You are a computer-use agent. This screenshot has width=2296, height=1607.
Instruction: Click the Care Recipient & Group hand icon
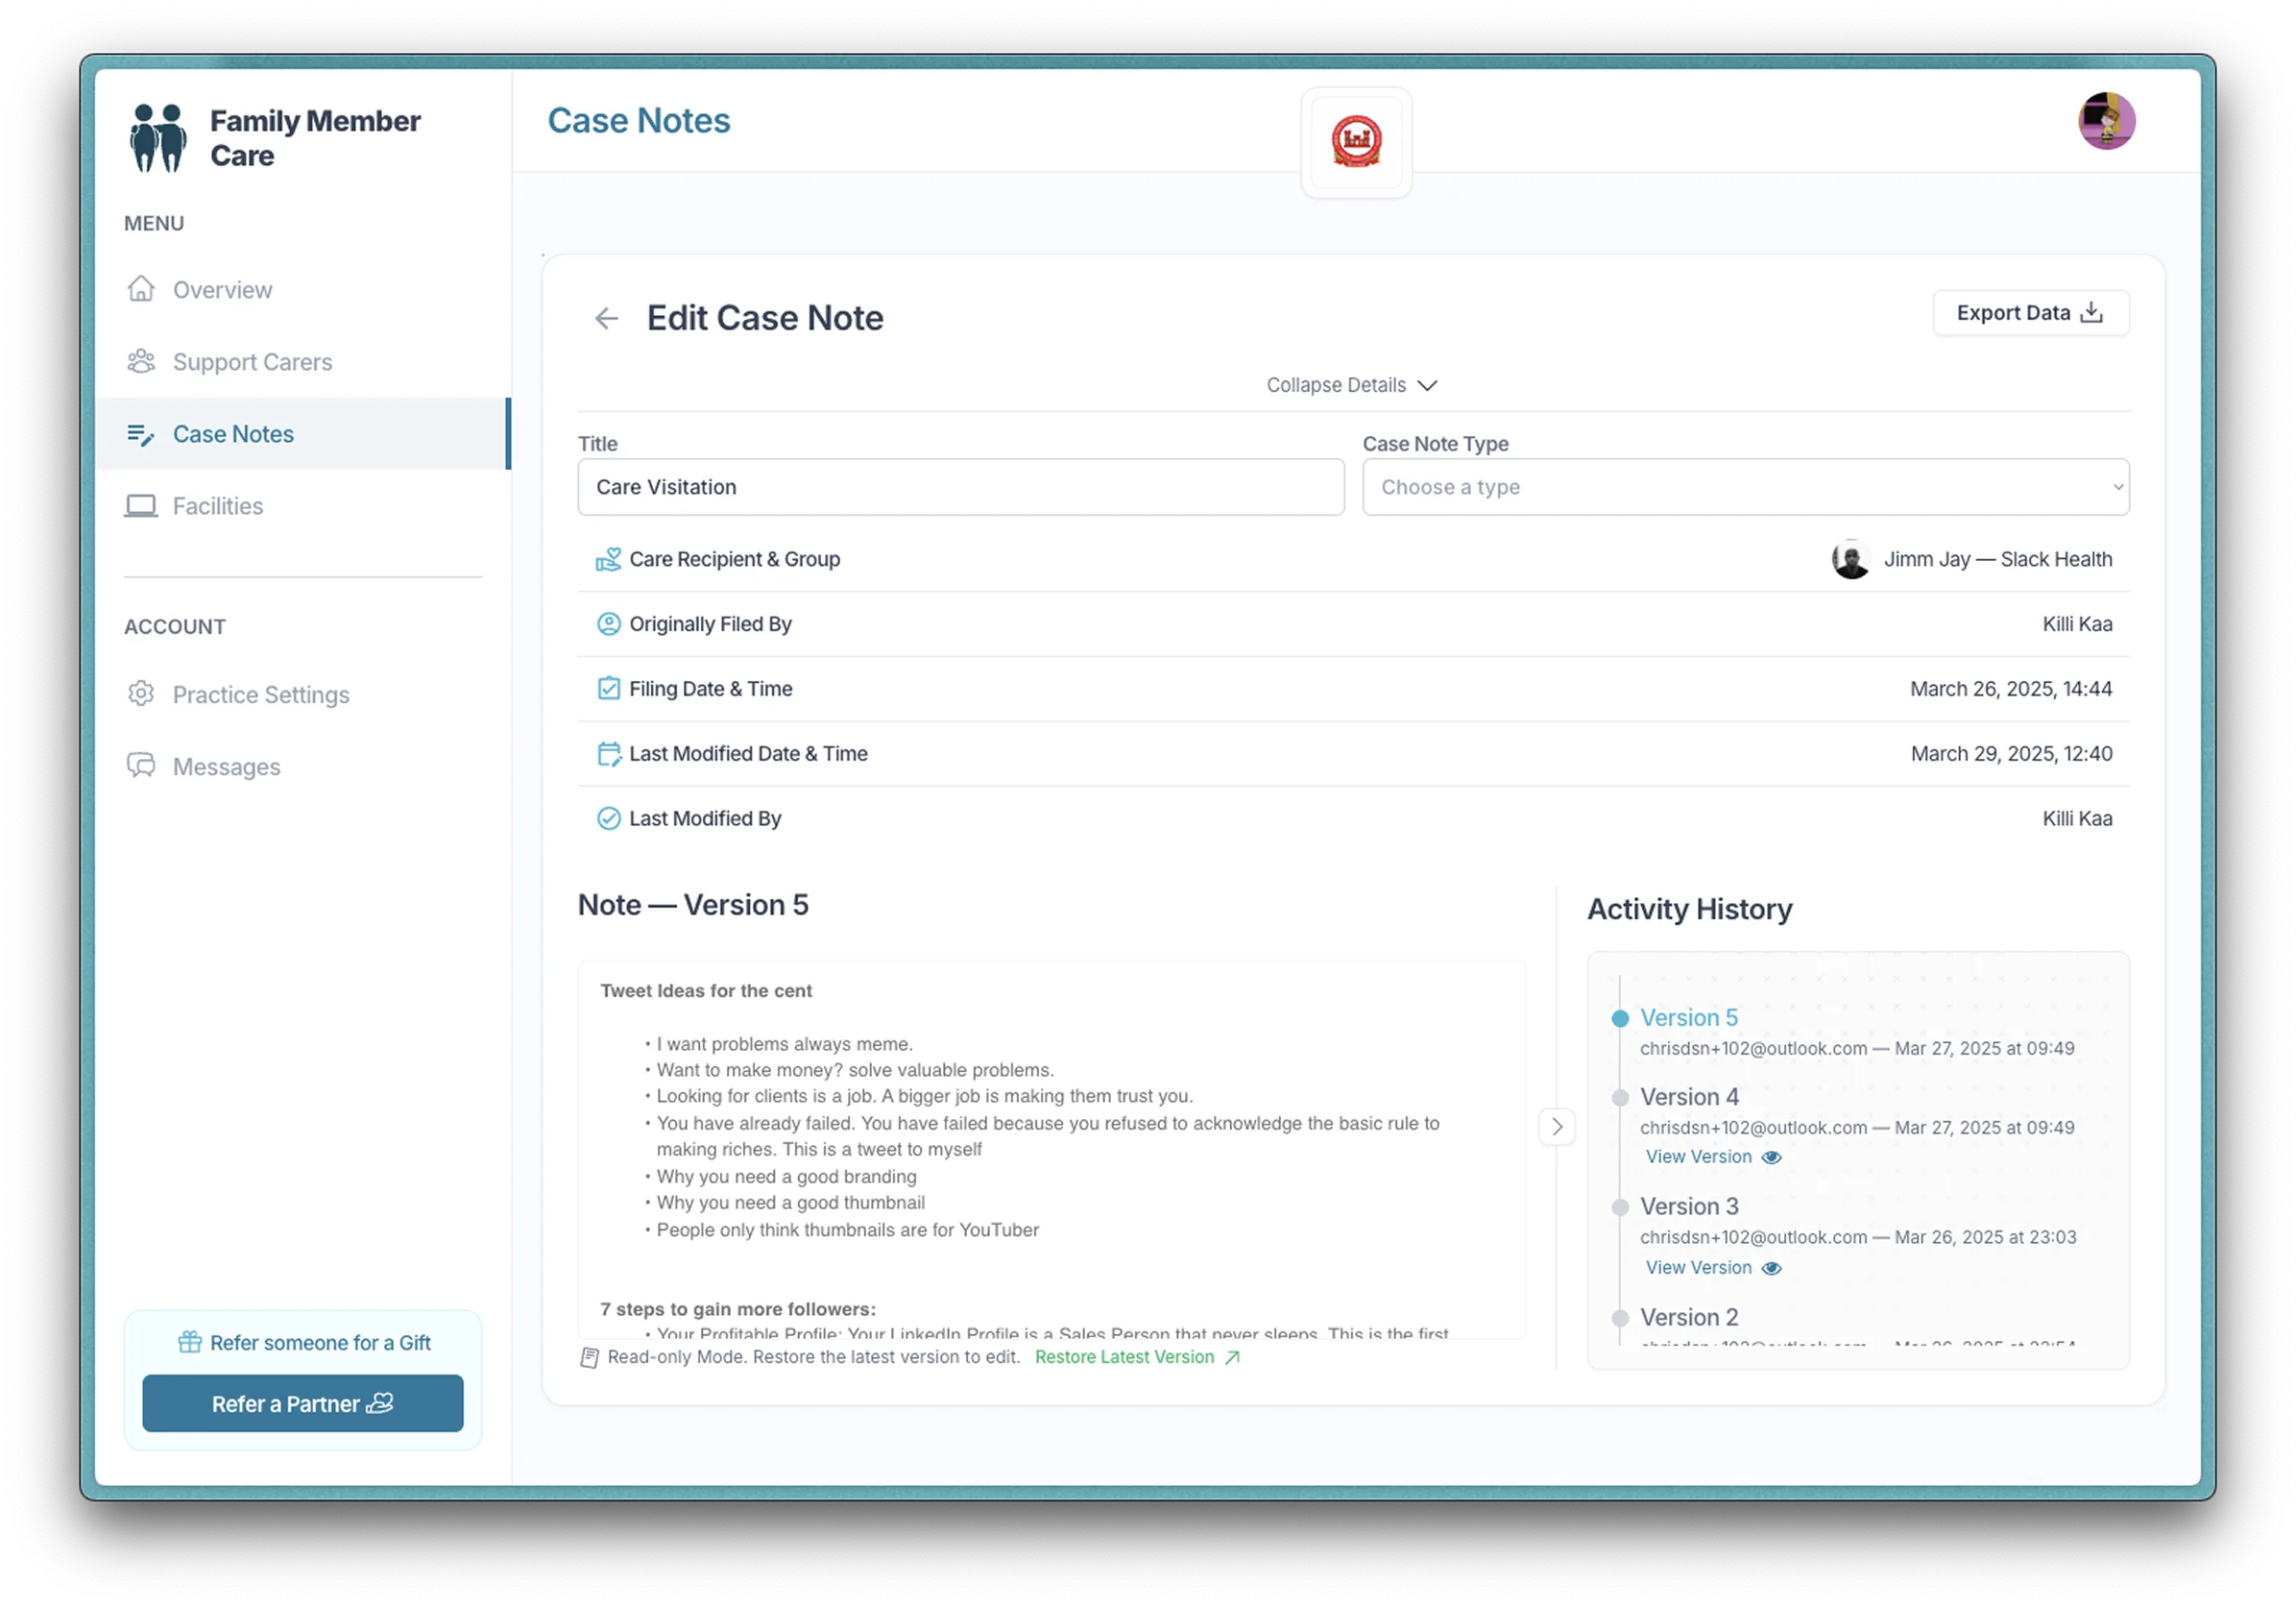[x=608, y=559]
